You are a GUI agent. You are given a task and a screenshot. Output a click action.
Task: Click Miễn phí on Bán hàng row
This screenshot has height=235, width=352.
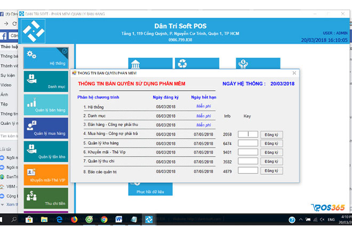point(204,125)
